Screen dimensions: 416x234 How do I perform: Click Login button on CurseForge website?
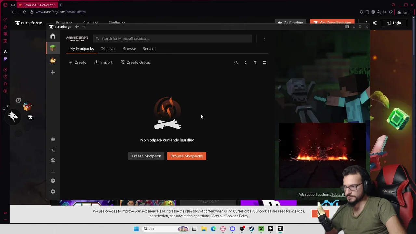394,23
